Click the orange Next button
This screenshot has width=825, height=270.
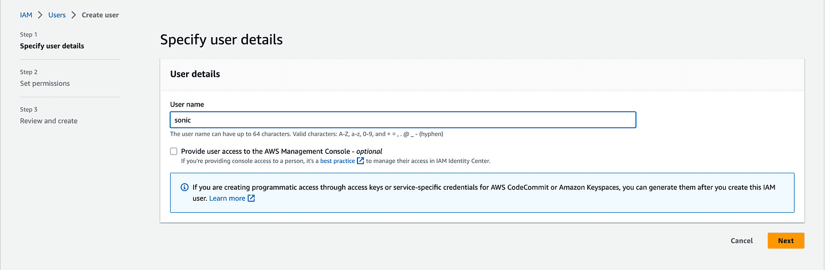(x=786, y=241)
